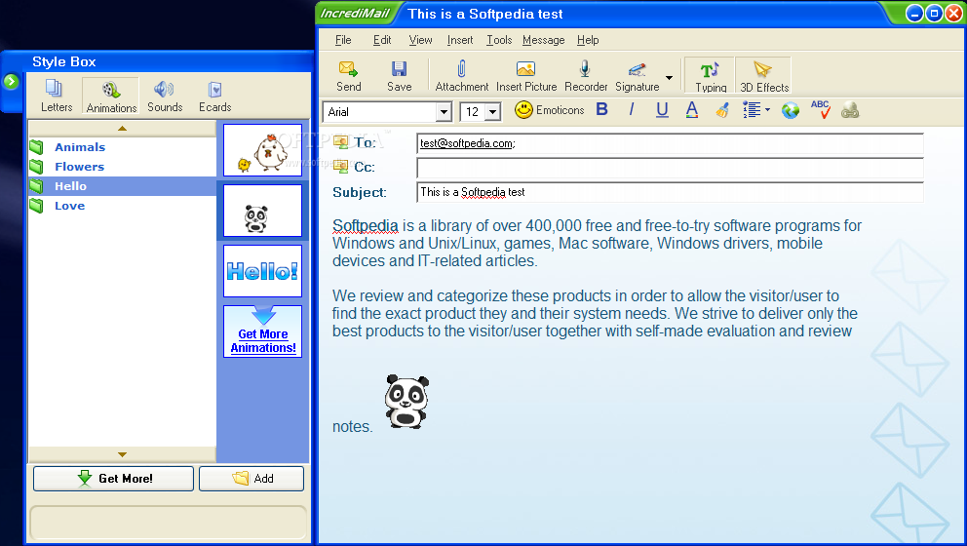Click in the To recipient field
This screenshot has width=967, height=546.
pyautogui.click(x=670, y=143)
